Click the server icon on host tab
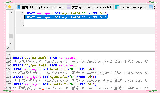This screenshot has height=93, width=160. (x=19, y=7)
